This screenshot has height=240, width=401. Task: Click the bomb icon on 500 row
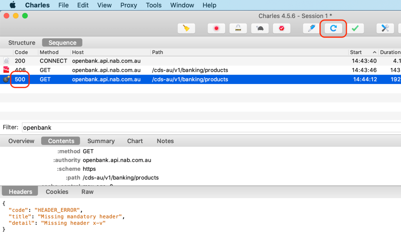[6, 79]
